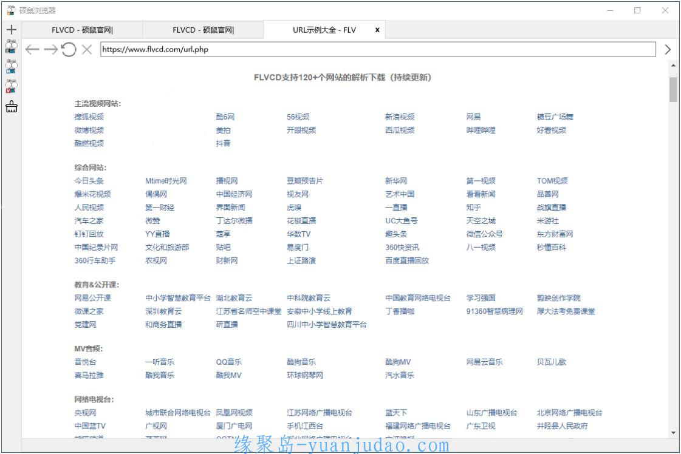Stop loading the page

pyautogui.click(x=87, y=50)
